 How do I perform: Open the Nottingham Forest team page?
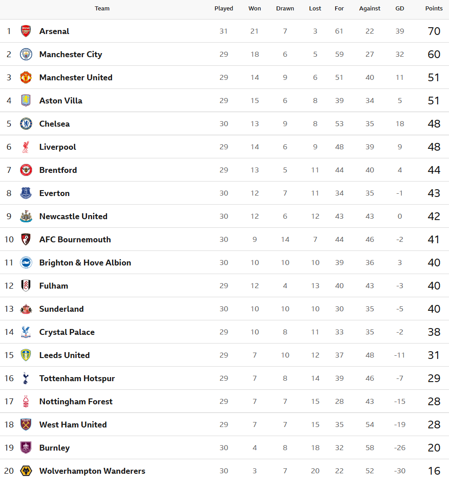(x=76, y=402)
